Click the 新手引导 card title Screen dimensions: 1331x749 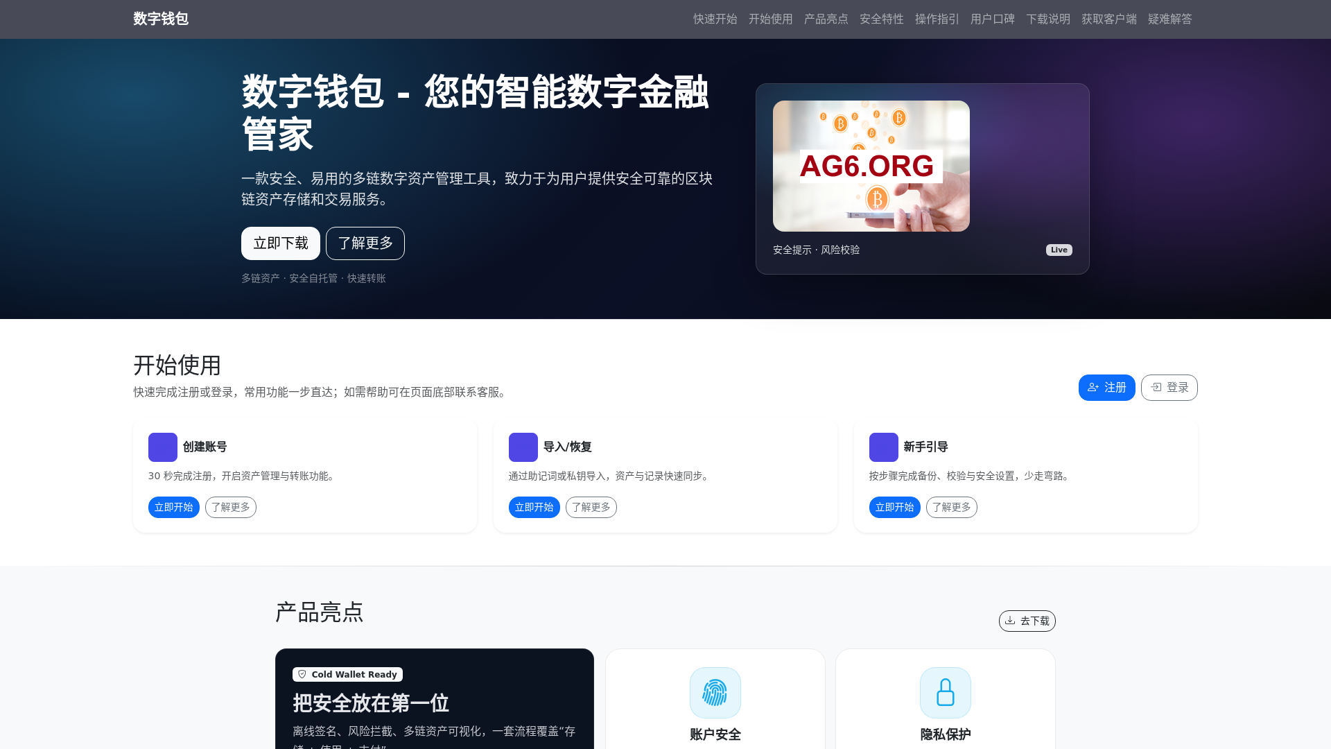[x=925, y=447]
